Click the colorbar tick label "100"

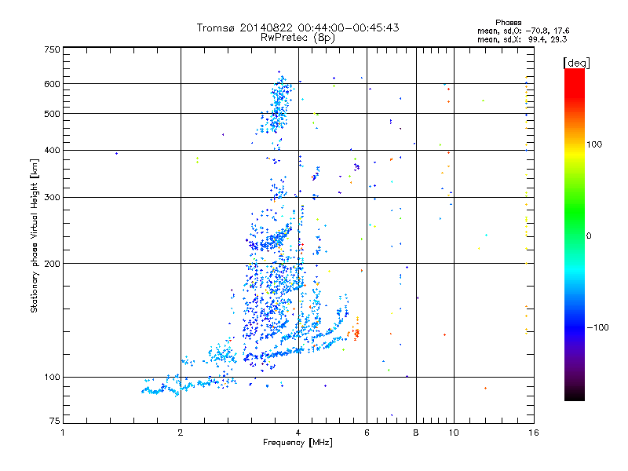click(594, 144)
